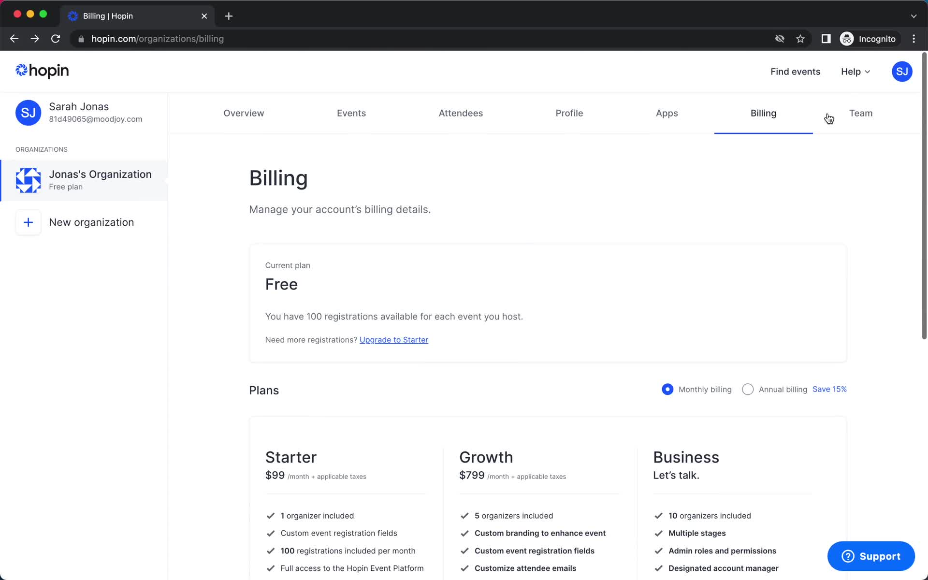The width and height of the screenshot is (928, 580).
Task: Switch to the Events tab
Action: pyautogui.click(x=351, y=113)
